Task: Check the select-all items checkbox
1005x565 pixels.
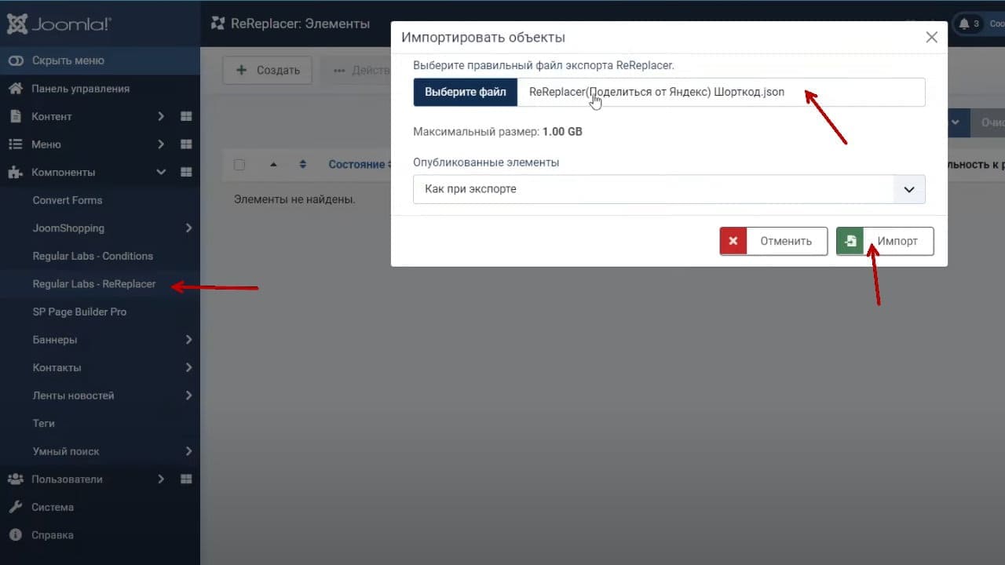Action: (239, 165)
